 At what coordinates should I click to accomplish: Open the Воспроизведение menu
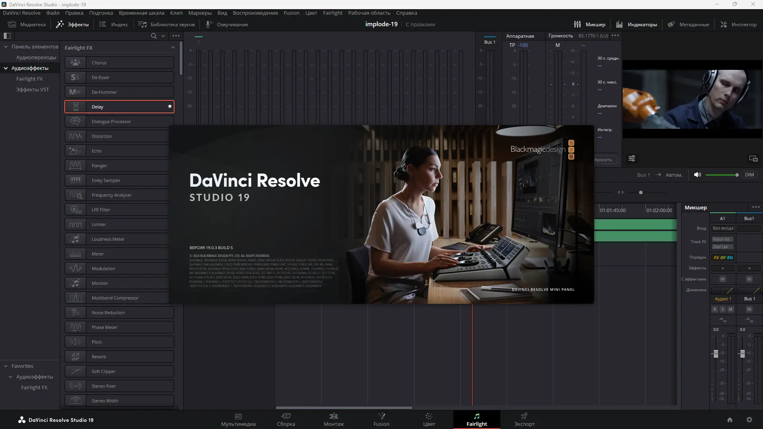[x=255, y=13]
